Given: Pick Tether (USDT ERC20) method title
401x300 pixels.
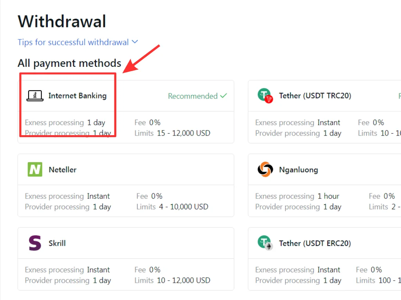Looking at the screenshot, I should click(x=315, y=243).
